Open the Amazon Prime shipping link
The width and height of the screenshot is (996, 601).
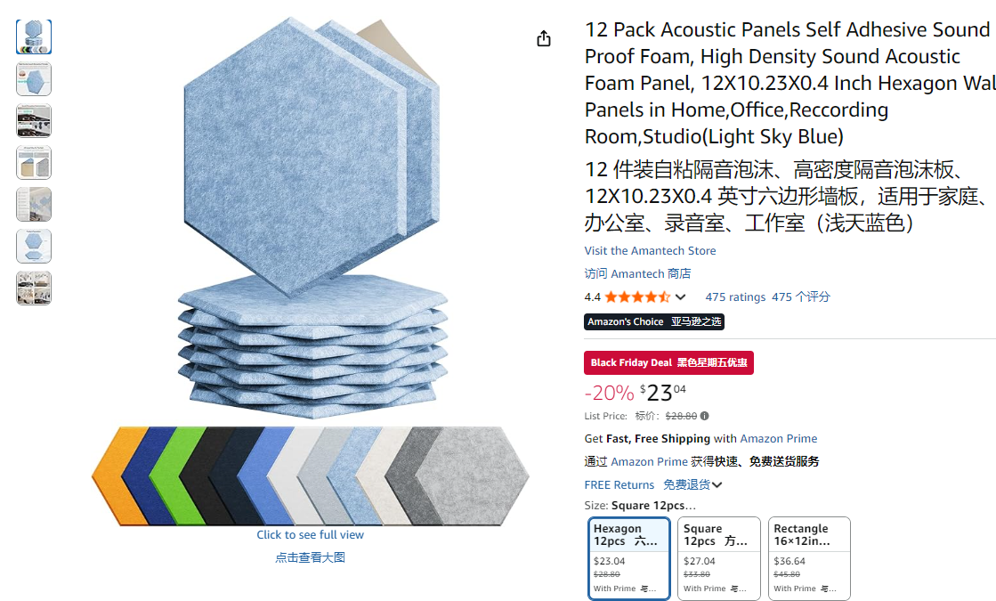coord(778,438)
